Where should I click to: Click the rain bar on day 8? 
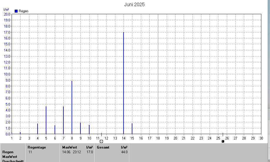click(x=72, y=107)
